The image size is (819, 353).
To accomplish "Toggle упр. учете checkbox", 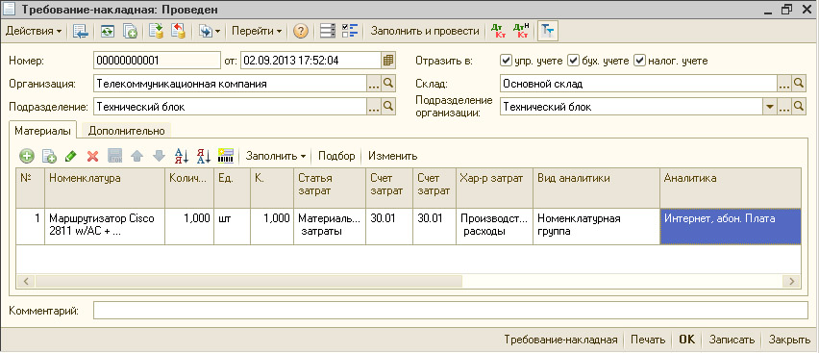I will [506, 61].
